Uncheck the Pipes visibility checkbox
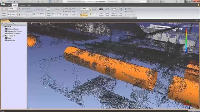 pos(6,38)
